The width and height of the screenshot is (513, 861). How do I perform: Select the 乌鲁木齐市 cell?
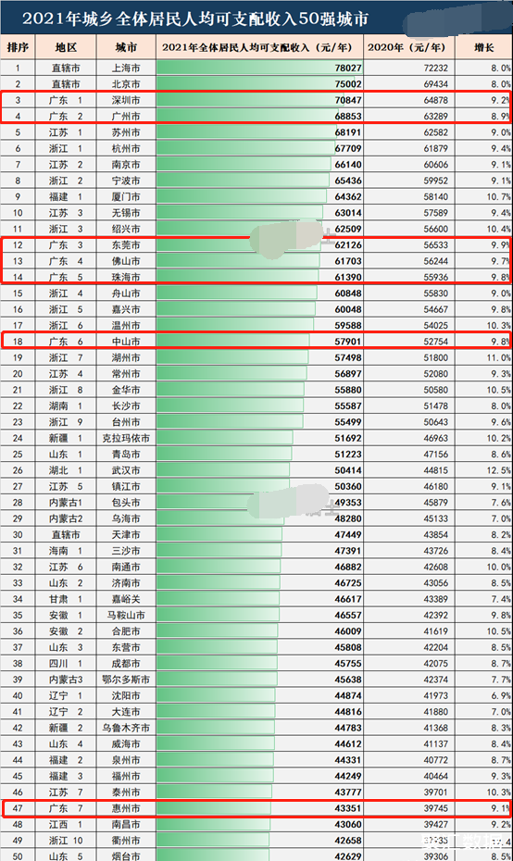(126, 728)
